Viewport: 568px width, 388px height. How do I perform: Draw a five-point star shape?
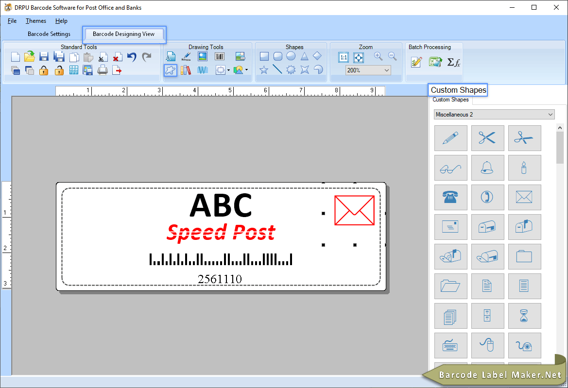(264, 69)
